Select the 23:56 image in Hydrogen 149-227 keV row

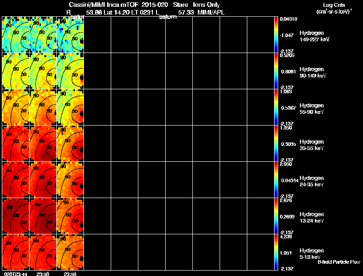[x=70, y=34]
